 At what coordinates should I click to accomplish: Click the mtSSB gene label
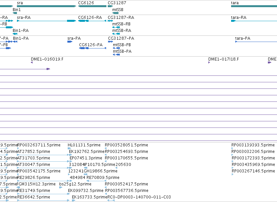pyautogui.click(x=118, y=10)
